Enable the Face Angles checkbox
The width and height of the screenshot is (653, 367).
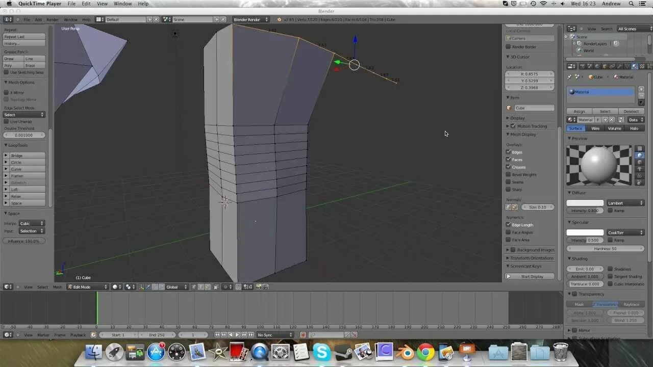(508, 232)
